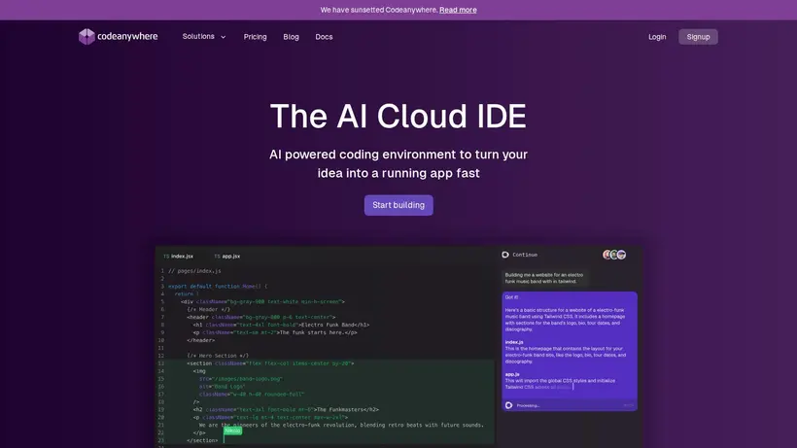Open the Blog link in navigation
Viewport: 797px width, 448px height.
coord(291,37)
